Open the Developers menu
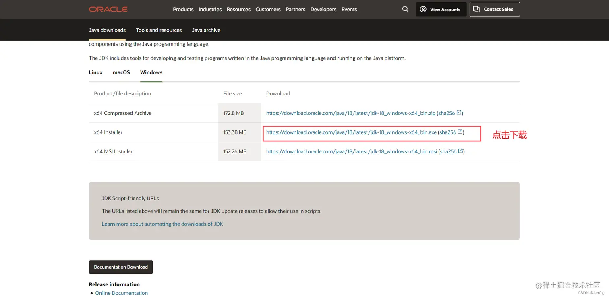The image size is (609, 298). click(323, 9)
